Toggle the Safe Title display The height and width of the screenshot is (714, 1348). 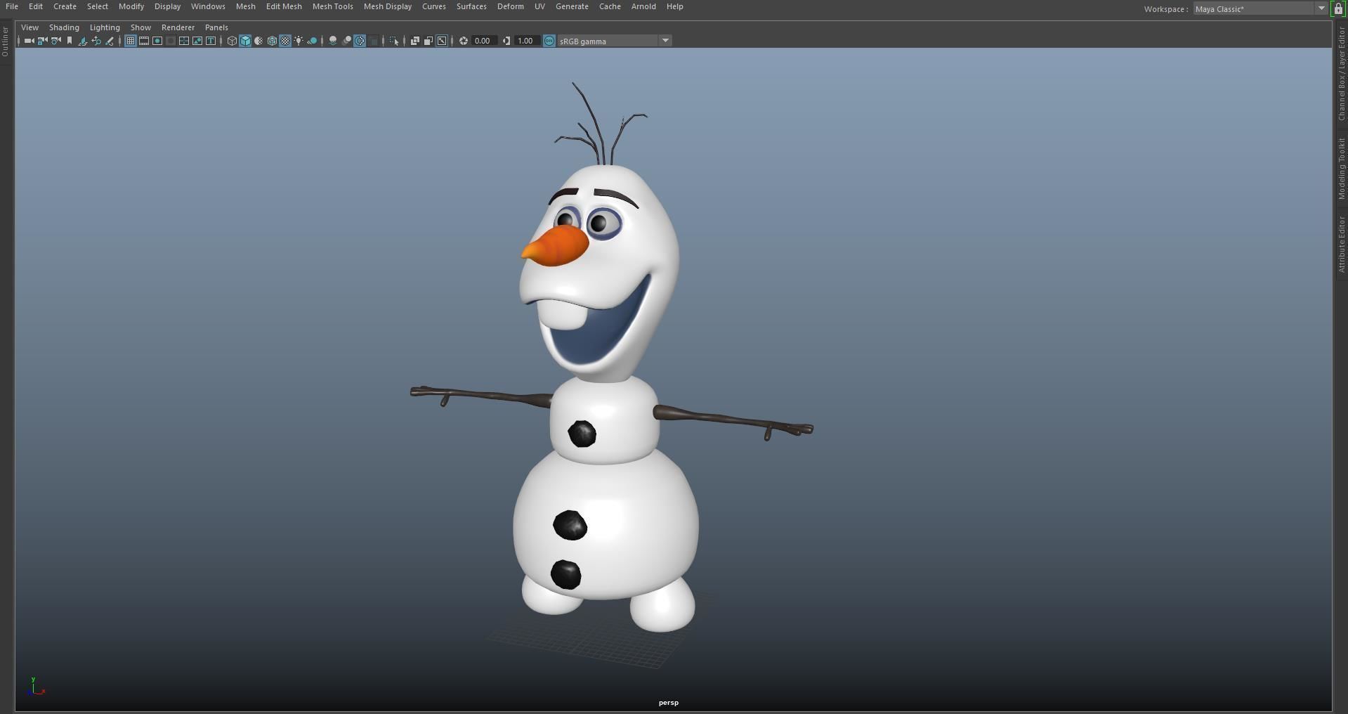tap(211, 41)
